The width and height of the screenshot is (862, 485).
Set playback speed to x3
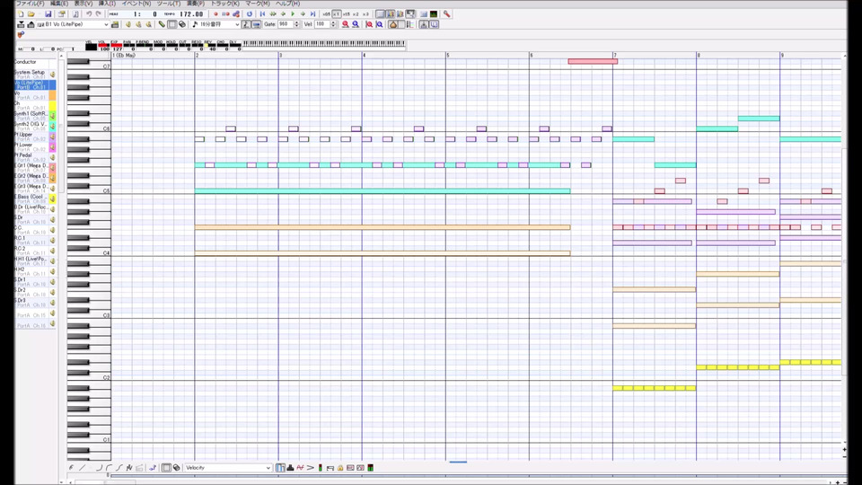coord(365,13)
